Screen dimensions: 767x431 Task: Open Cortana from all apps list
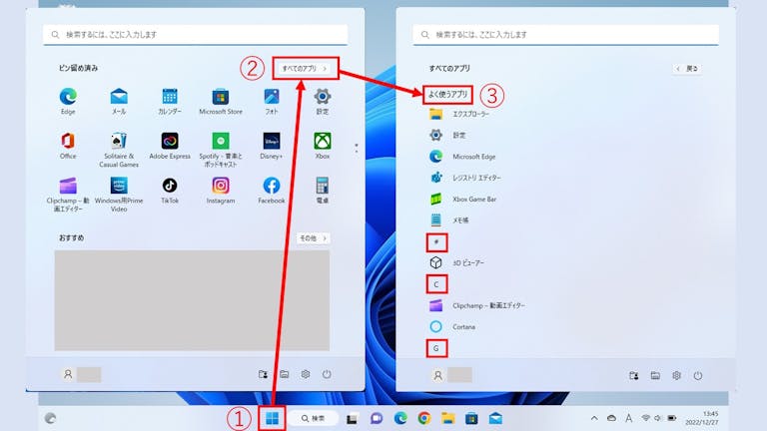click(x=452, y=326)
